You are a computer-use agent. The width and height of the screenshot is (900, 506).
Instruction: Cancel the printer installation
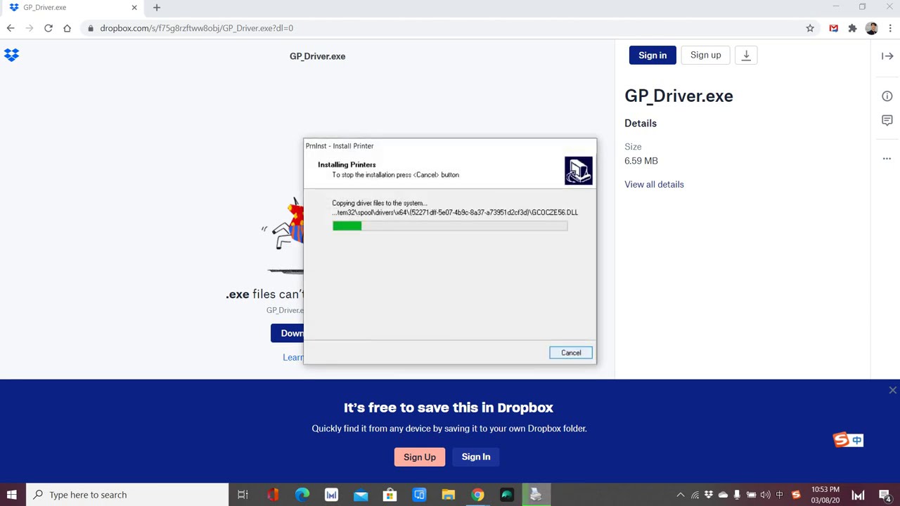pyautogui.click(x=571, y=353)
